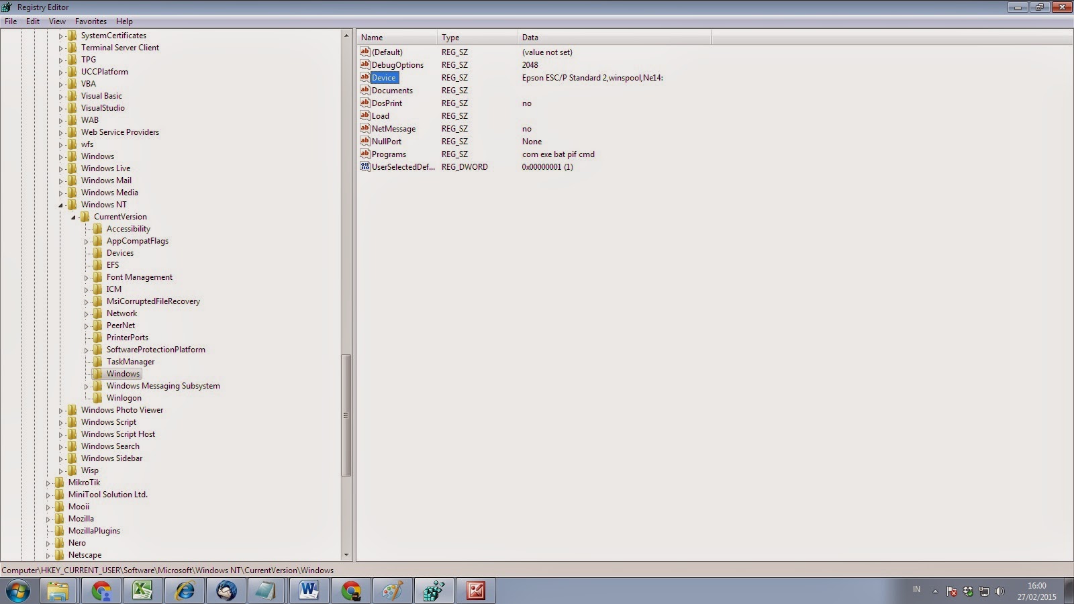The image size is (1074, 604).
Task: Click the Data column header
Action: pyautogui.click(x=615, y=38)
